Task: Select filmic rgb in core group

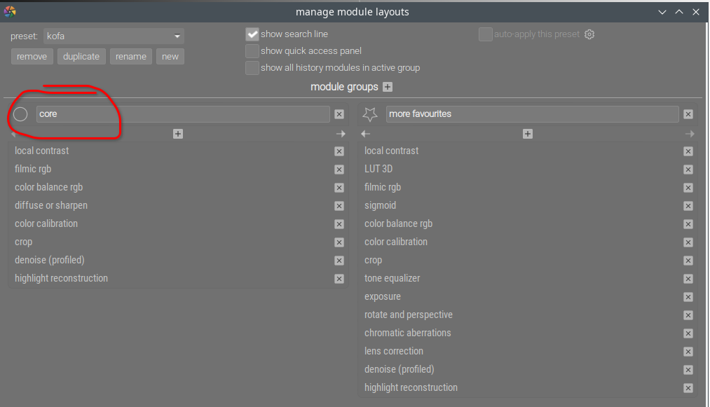Action: point(33,170)
